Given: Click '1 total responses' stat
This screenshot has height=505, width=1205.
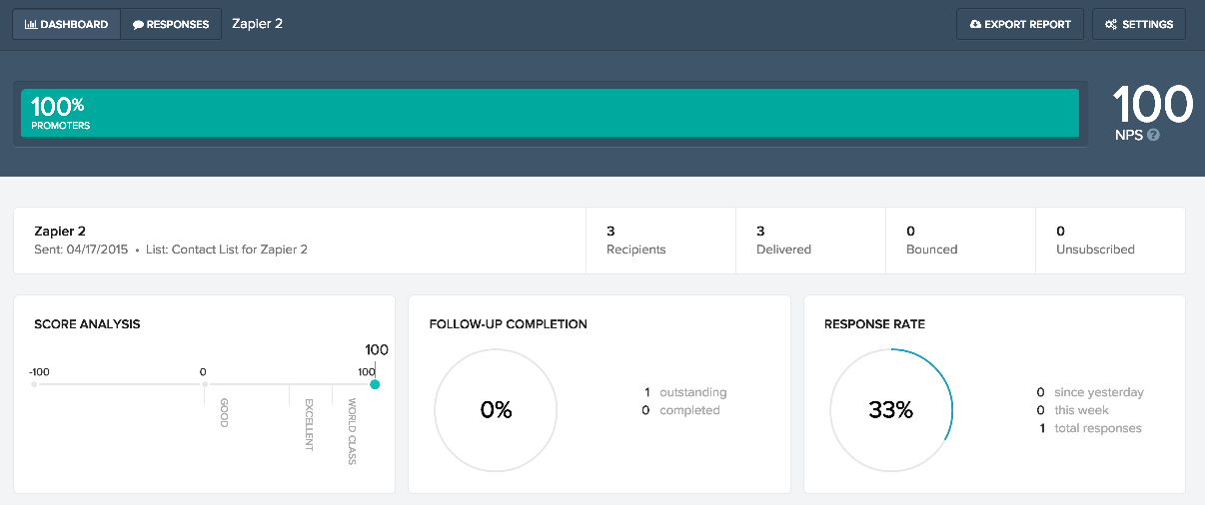Looking at the screenshot, I should click(1090, 428).
